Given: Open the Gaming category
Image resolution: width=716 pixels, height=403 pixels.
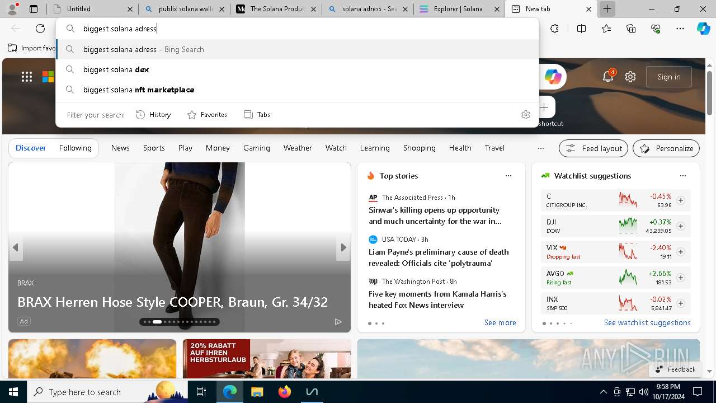Looking at the screenshot, I should (257, 148).
